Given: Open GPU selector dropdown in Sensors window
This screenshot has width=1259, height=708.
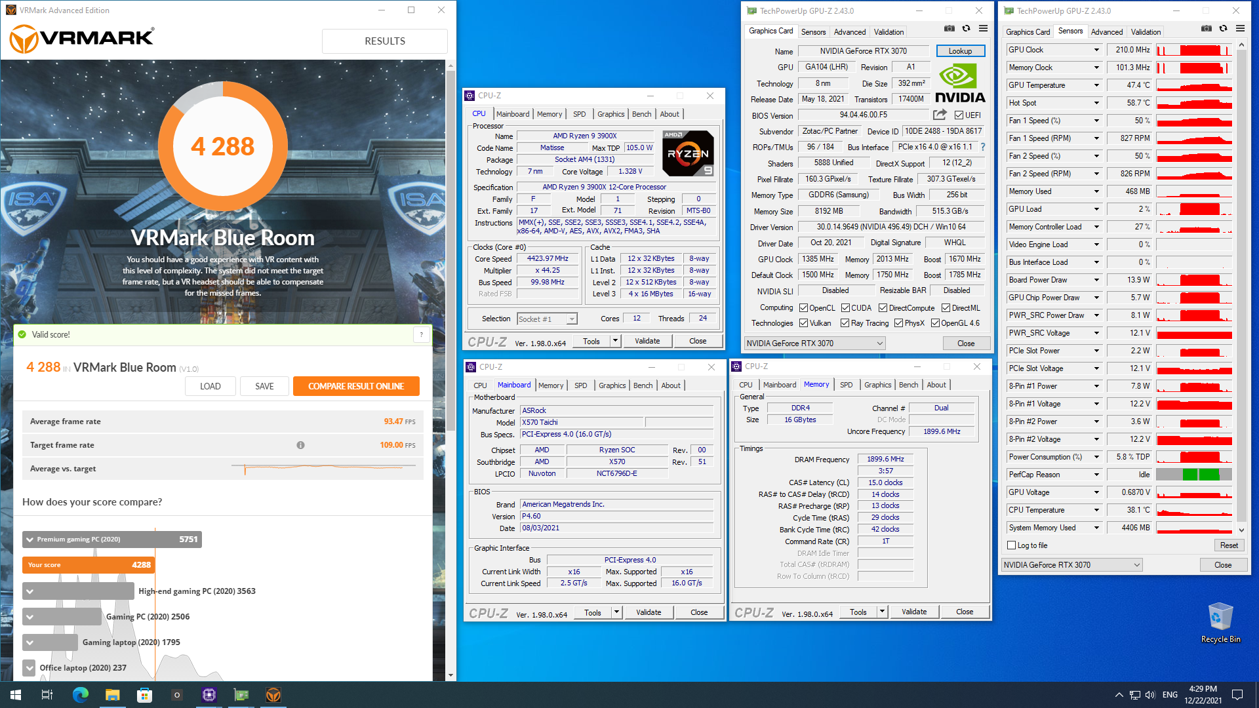Looking at the screenshot, I should click(1071, 565).
